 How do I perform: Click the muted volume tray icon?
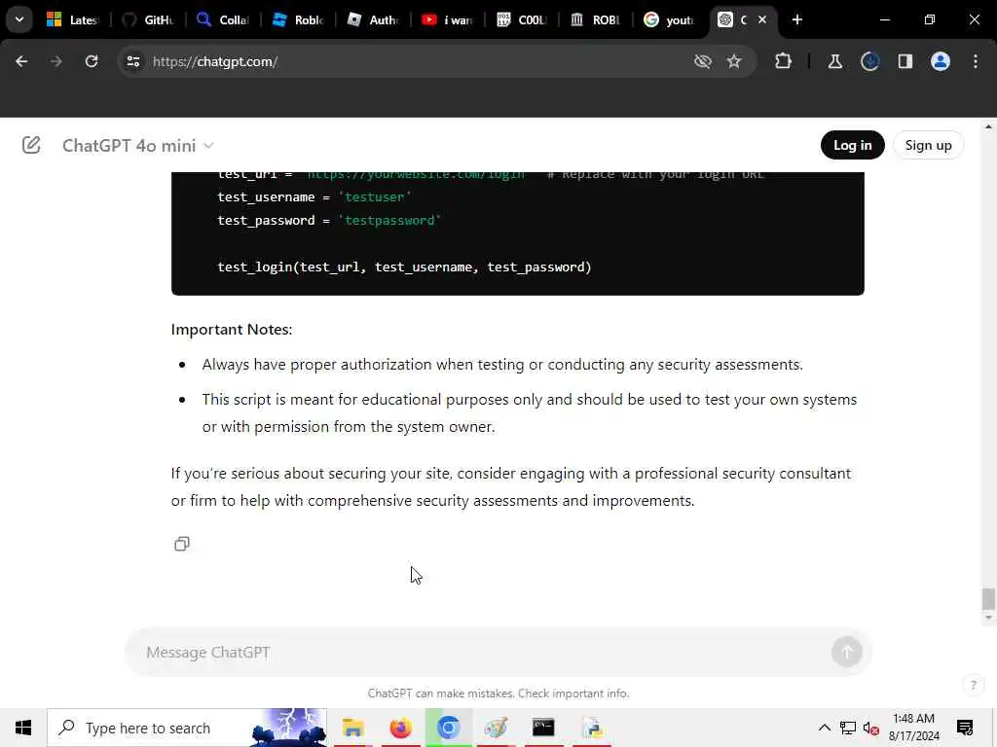coord(871,728)
